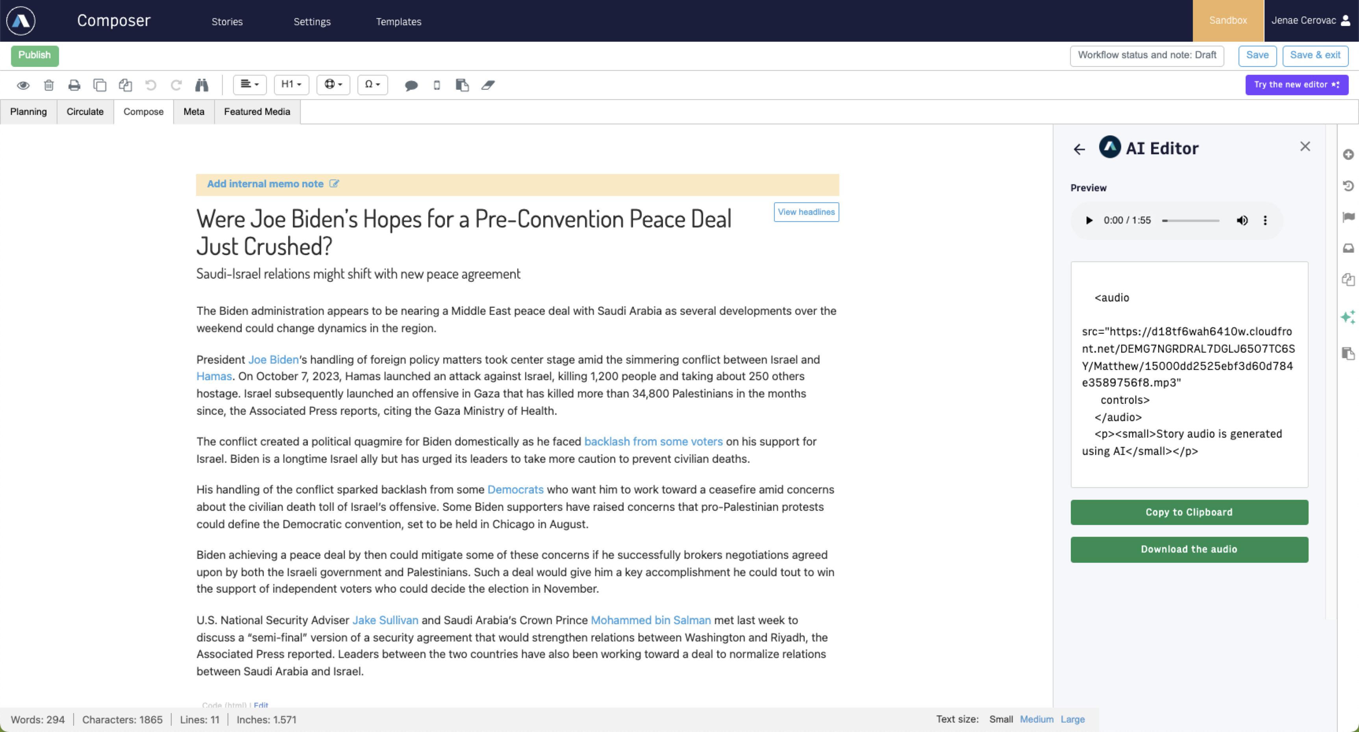Screen dimensions: 1359x732
Task: Open AI sparkles icon in right sidebar
Action: click(x=1348, y=316)
